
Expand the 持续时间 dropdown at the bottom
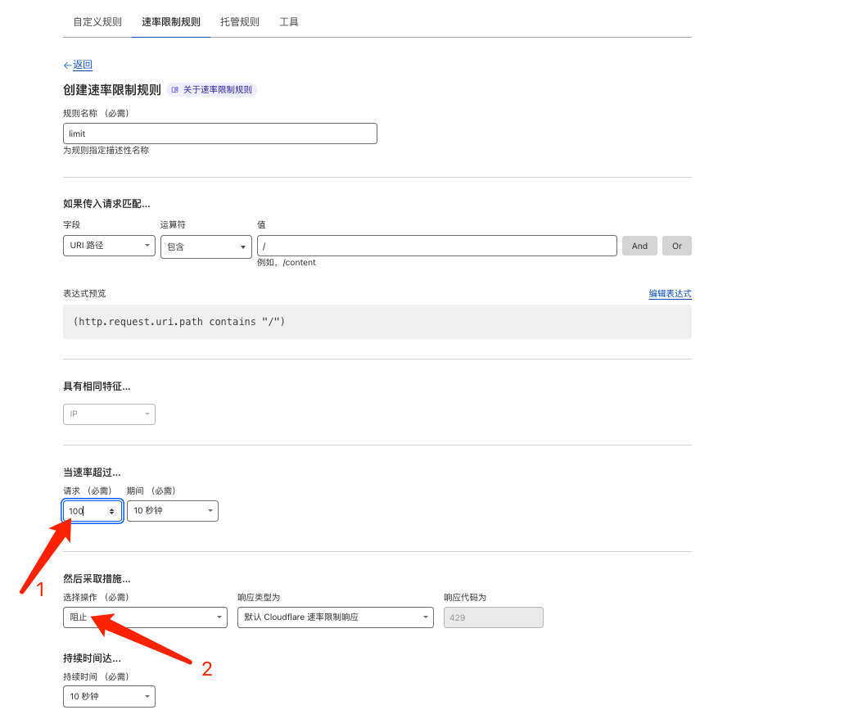(109, 697)
